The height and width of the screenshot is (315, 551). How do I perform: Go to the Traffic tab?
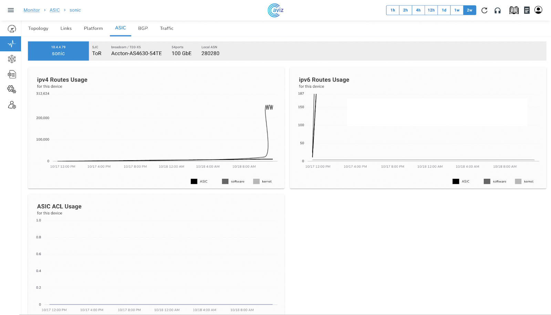click(167, 28)
